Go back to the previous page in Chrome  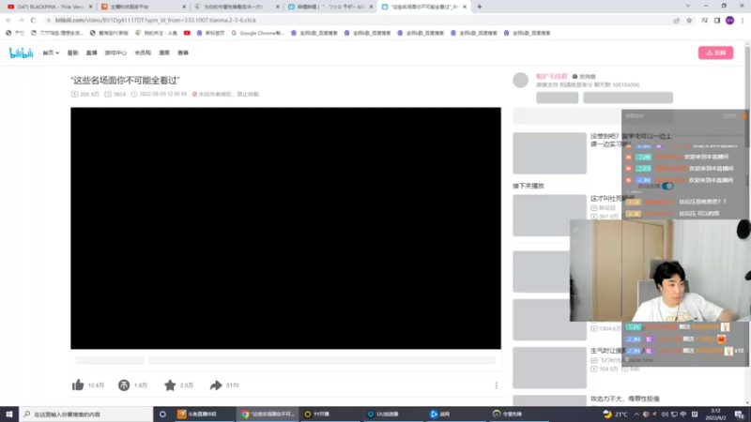pyautogui.click(x=8, y=20)
